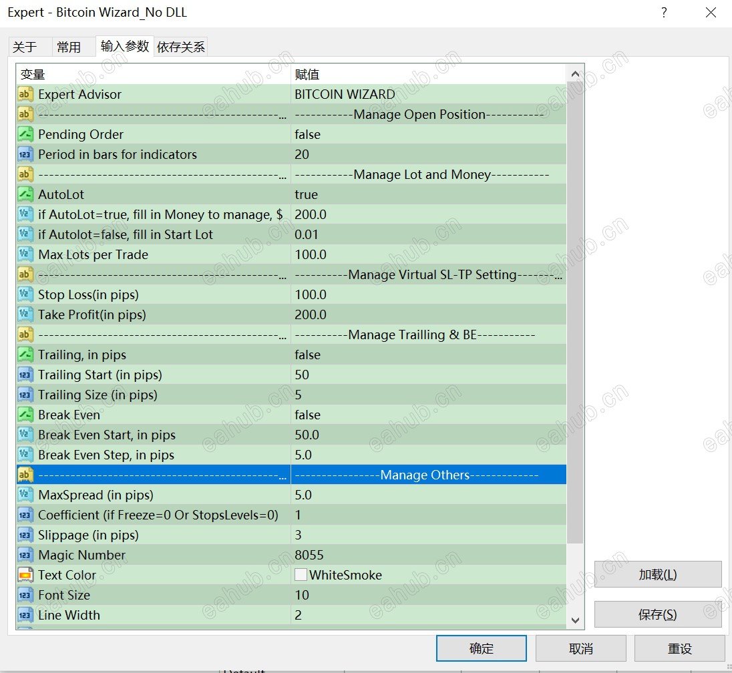Screen dimensions: 732x673
Task: Click the 重设 button
Action: click(x=680, y=648)
